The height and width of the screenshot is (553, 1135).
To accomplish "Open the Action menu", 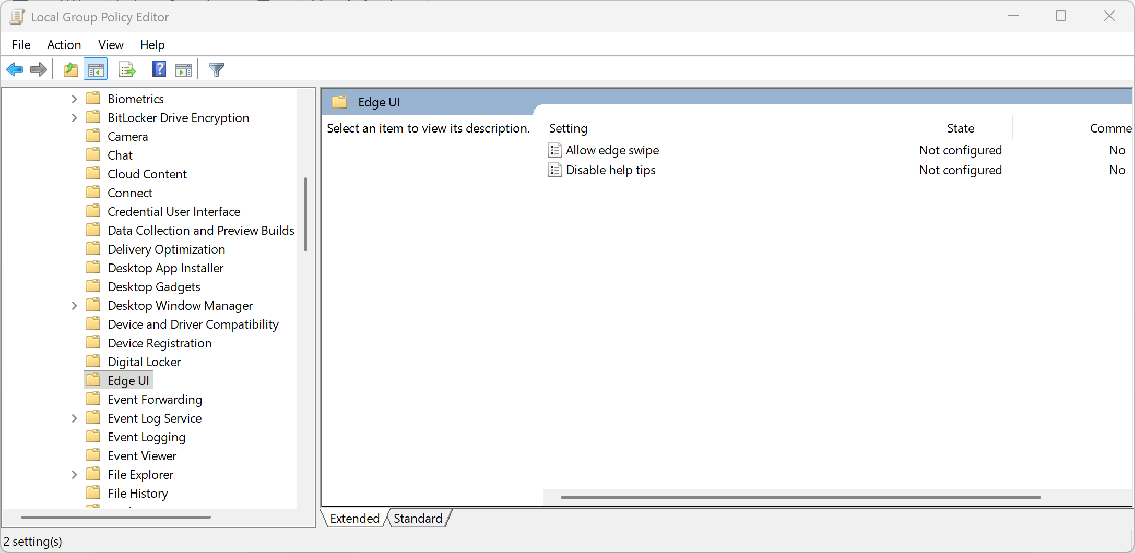I will pyautogui.click(x=64, y=45).
